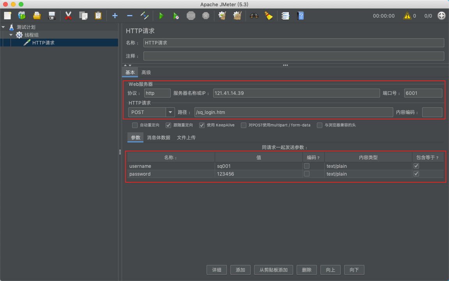
Task: Click the upward collapse arrow under 注释
Action: (x=125, y=66)
